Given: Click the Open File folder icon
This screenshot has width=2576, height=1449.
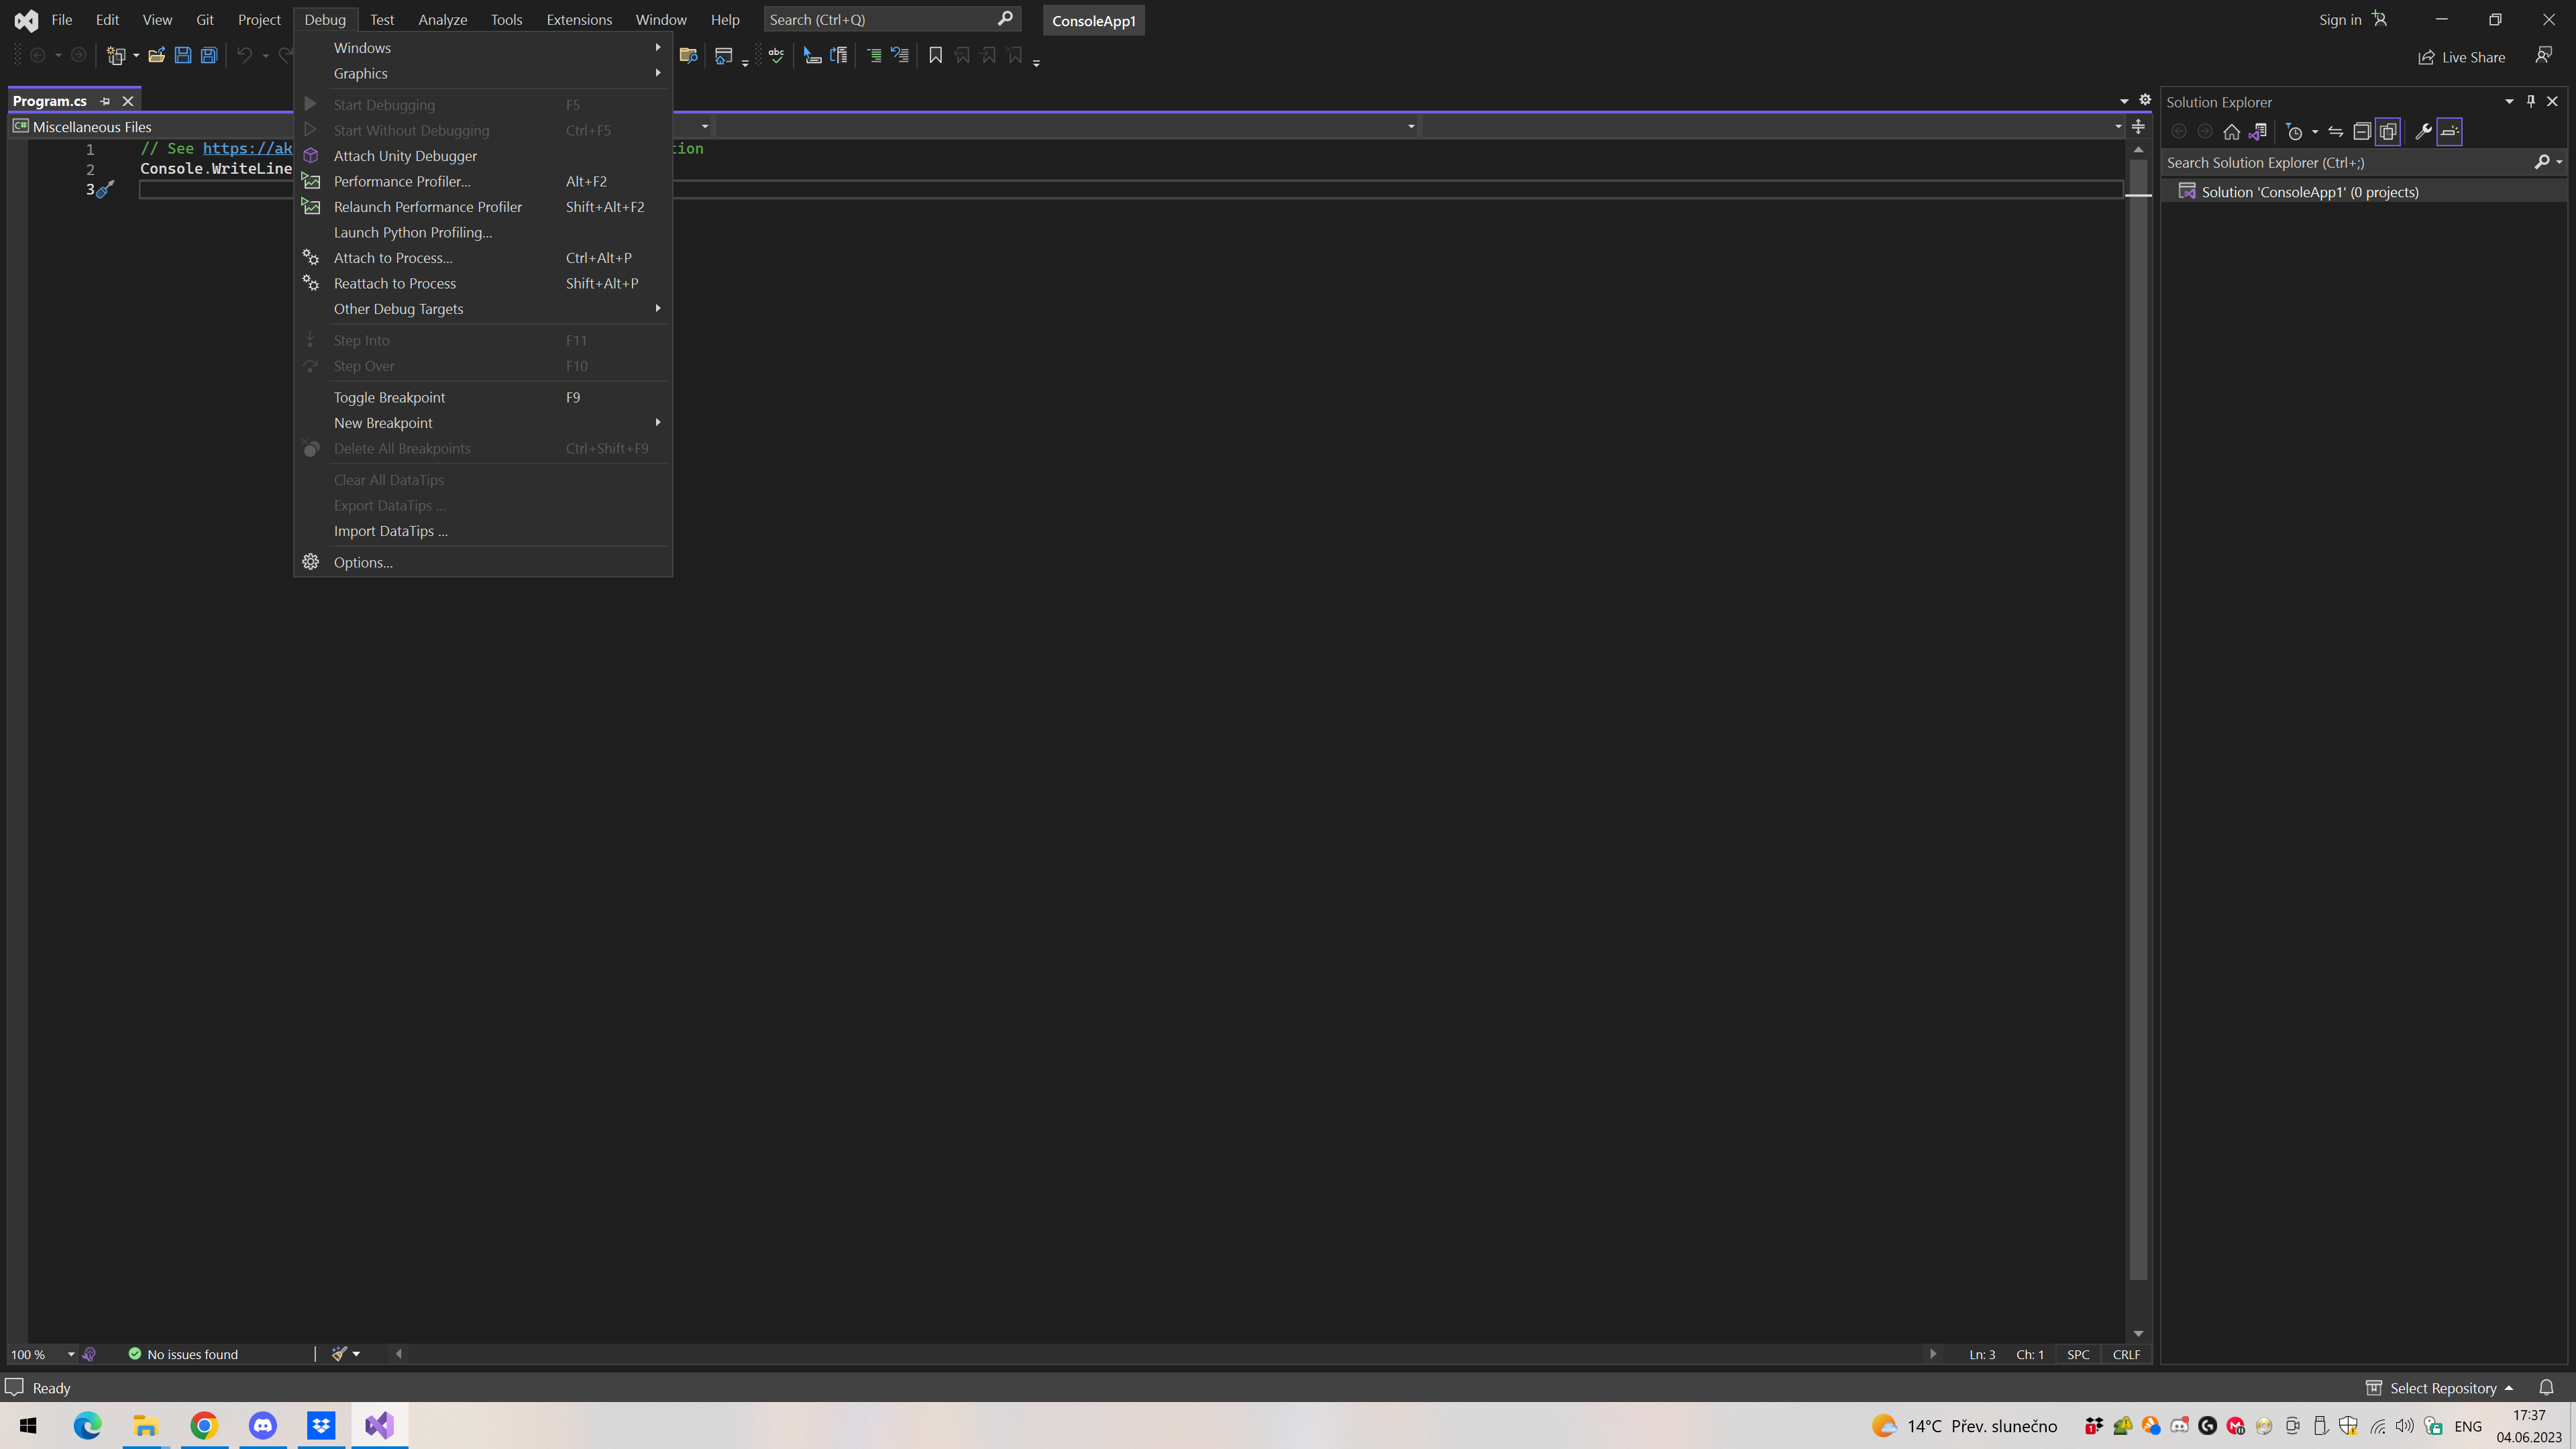Looking at the screenshot, I should 156,56.
